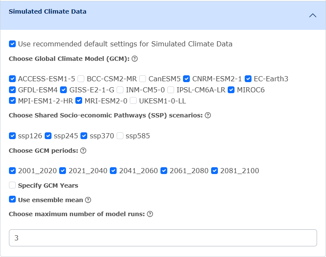Image resolution: width=326 pixels, height=257 pixels.
Task: Tick the Specify GCM Years checkbox
Action: (x=12, y=185)
